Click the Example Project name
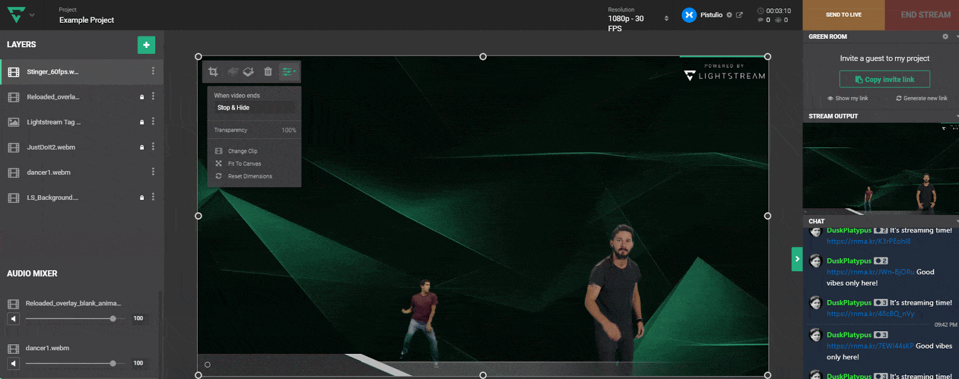 87,20
